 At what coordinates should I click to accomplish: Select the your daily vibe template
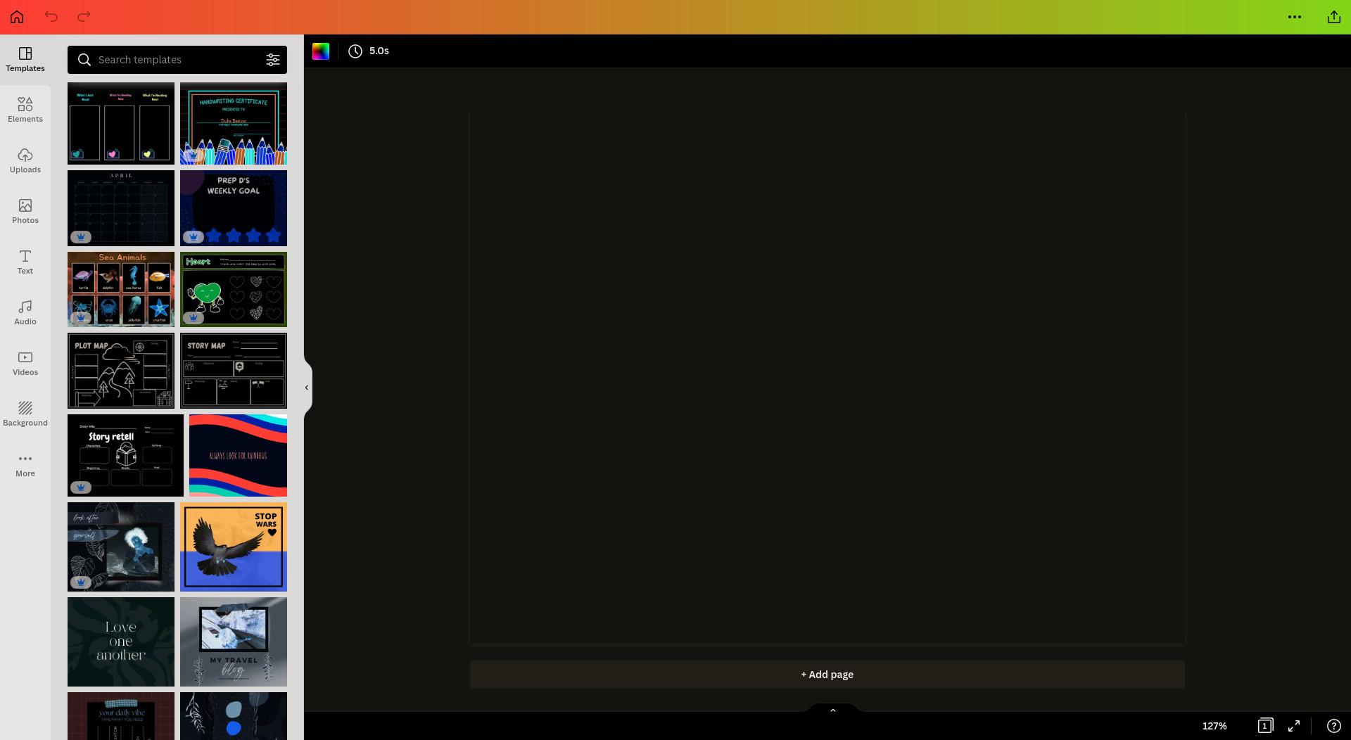tap(121, 716)
